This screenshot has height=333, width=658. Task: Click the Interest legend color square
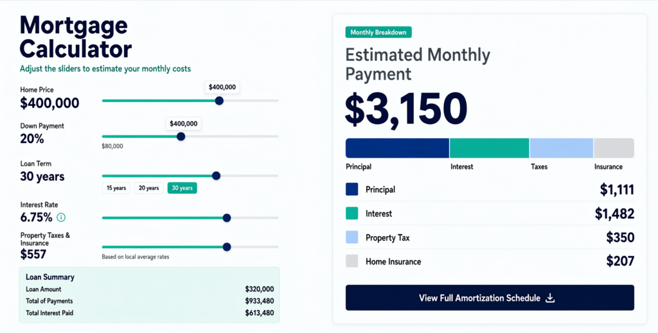[352, 213]
